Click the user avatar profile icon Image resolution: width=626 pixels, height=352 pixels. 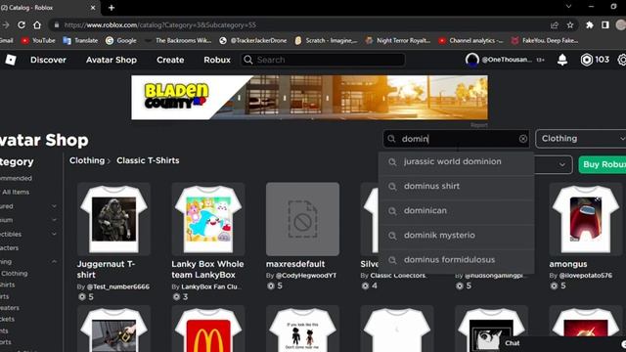[471, 60]
